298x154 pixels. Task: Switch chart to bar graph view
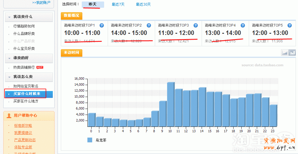[x=292, y=53]
